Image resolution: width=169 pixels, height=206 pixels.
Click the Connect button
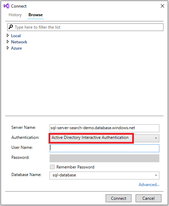coord(119,198)
